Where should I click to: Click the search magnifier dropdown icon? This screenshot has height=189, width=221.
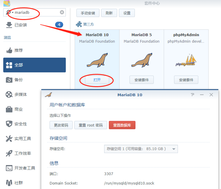point(9,12)
